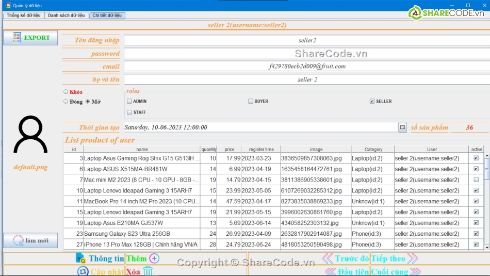Select the Đóng radio option

(x=66, y=102)
